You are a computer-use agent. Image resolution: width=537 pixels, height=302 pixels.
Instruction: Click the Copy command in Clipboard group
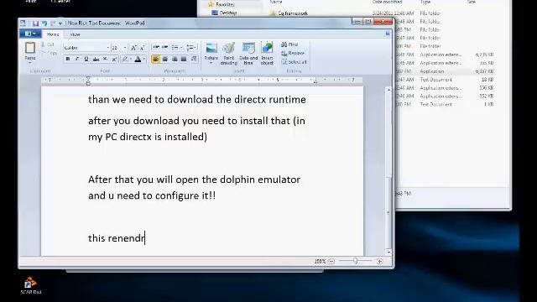[50, 53]
